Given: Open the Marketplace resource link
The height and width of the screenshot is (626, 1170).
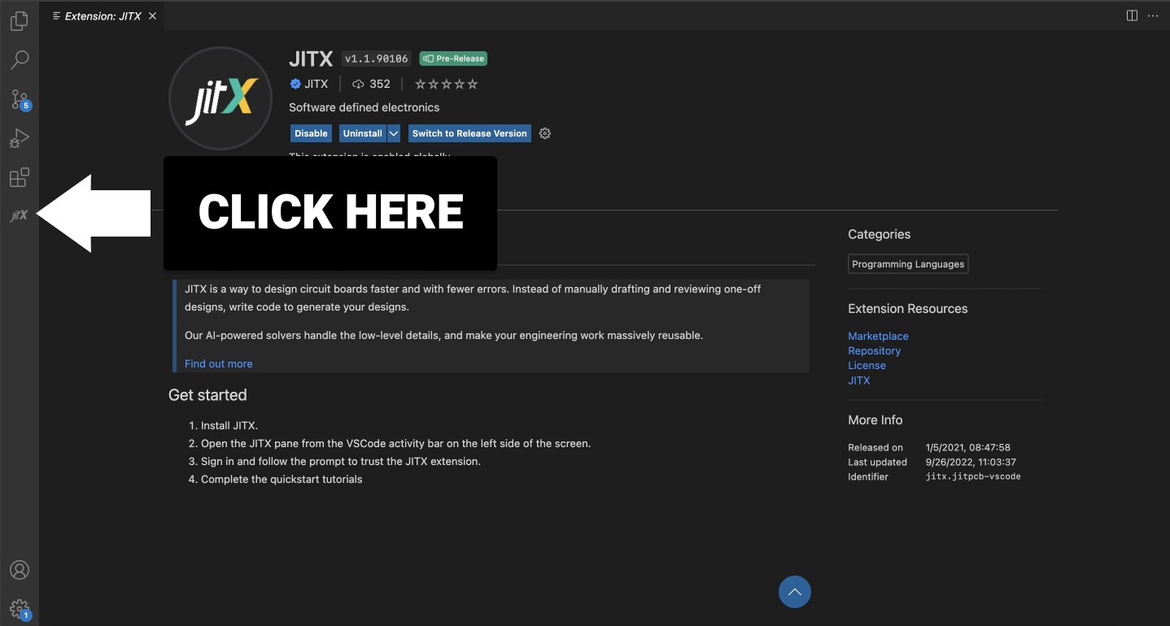Looking at the screenshot, I should point(878,336).
